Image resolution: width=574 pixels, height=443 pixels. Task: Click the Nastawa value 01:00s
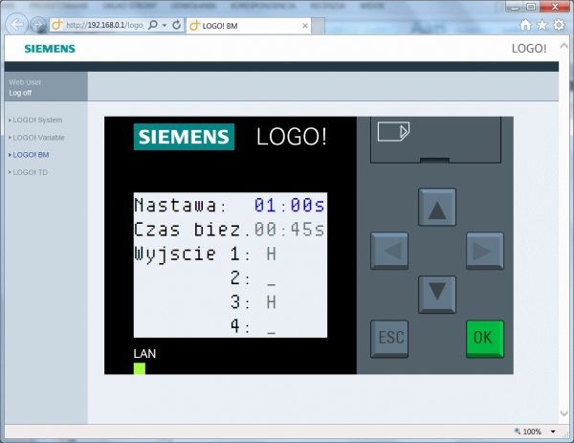click(x=289, y=205)
